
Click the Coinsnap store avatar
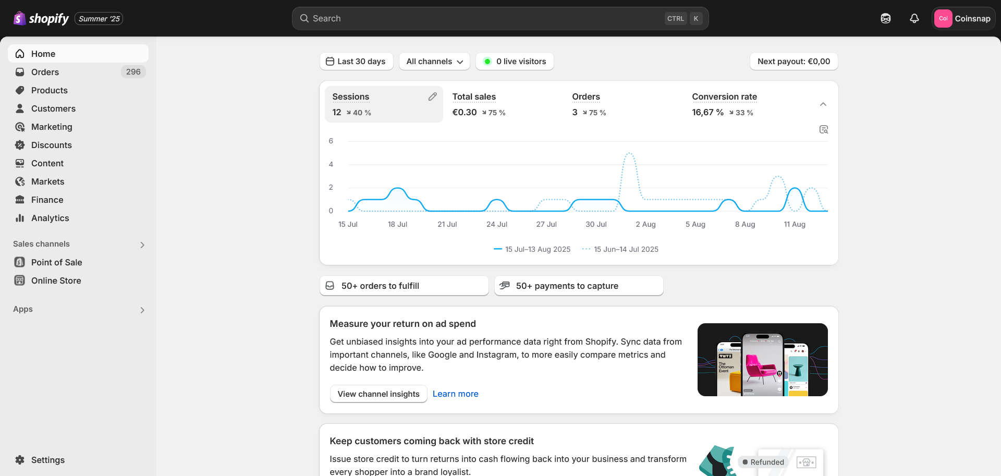tap(943, 19)
